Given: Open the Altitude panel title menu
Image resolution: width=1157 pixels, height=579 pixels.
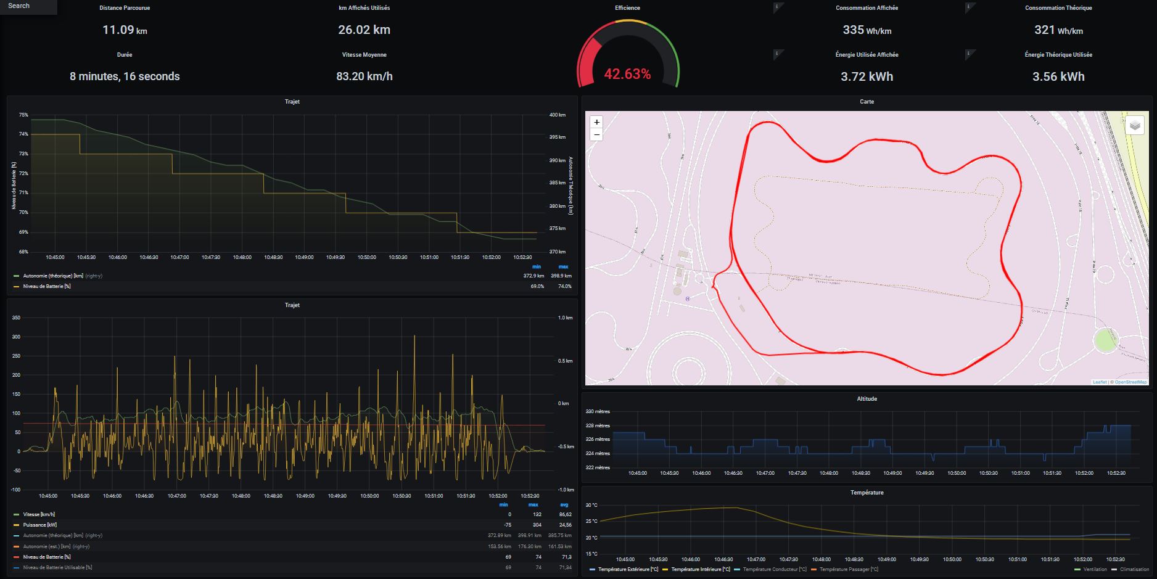Looking at the screenshot, I should pyautogui.click(x=867, y=399).
